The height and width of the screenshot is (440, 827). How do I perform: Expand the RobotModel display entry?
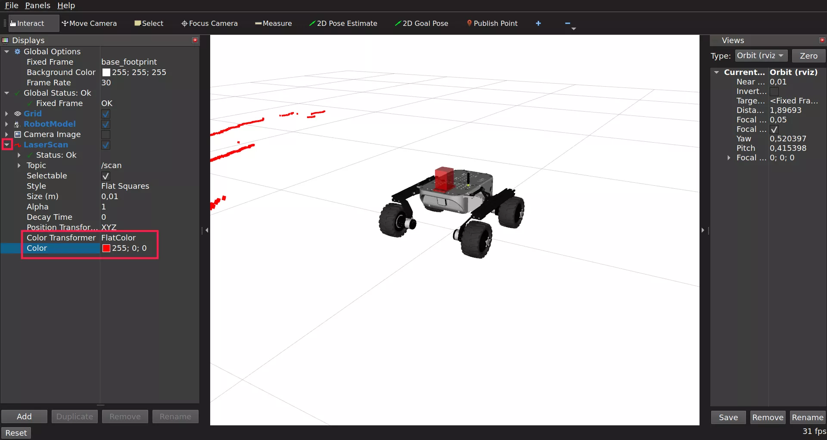coord(7,124)
